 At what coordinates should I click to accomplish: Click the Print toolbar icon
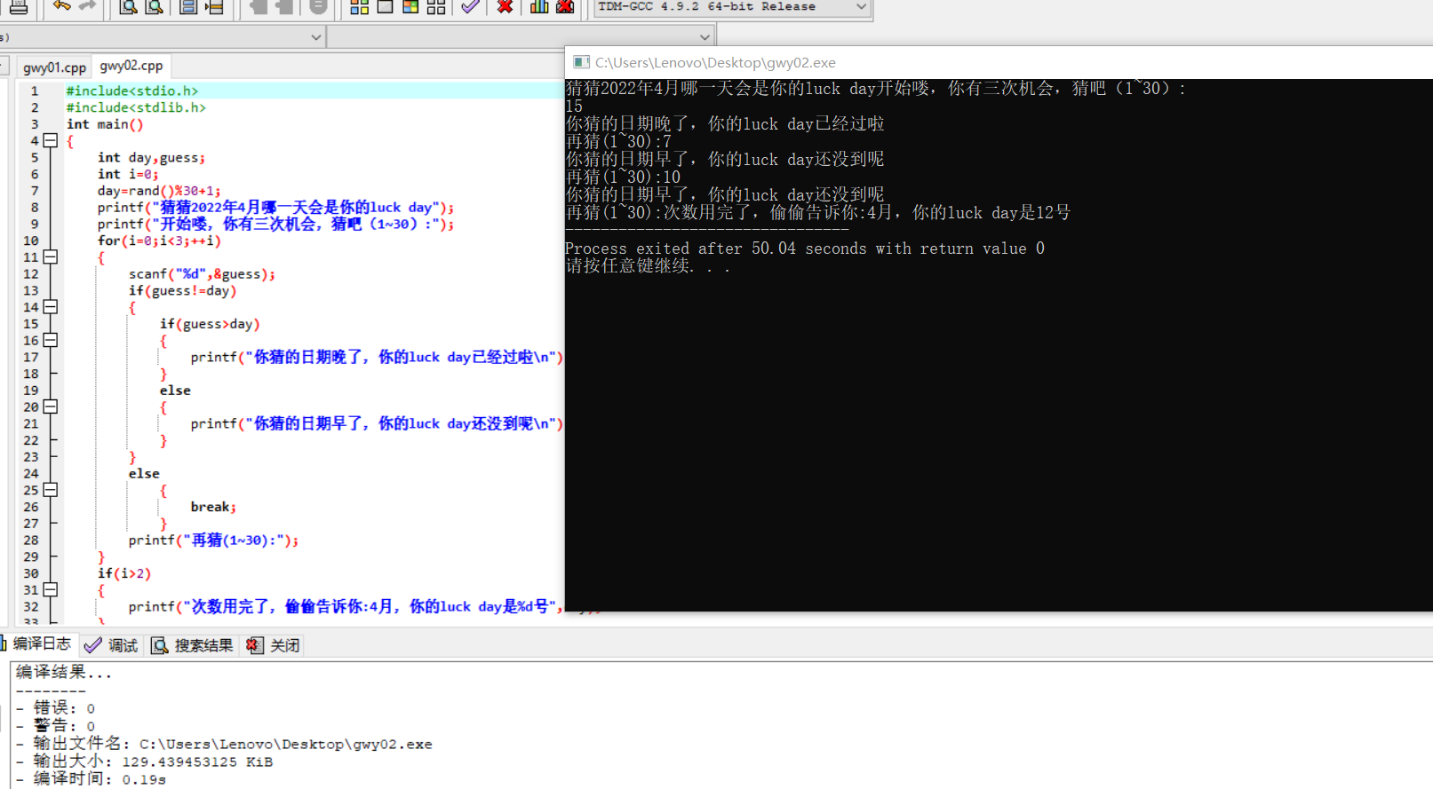(x=18, y=7)
